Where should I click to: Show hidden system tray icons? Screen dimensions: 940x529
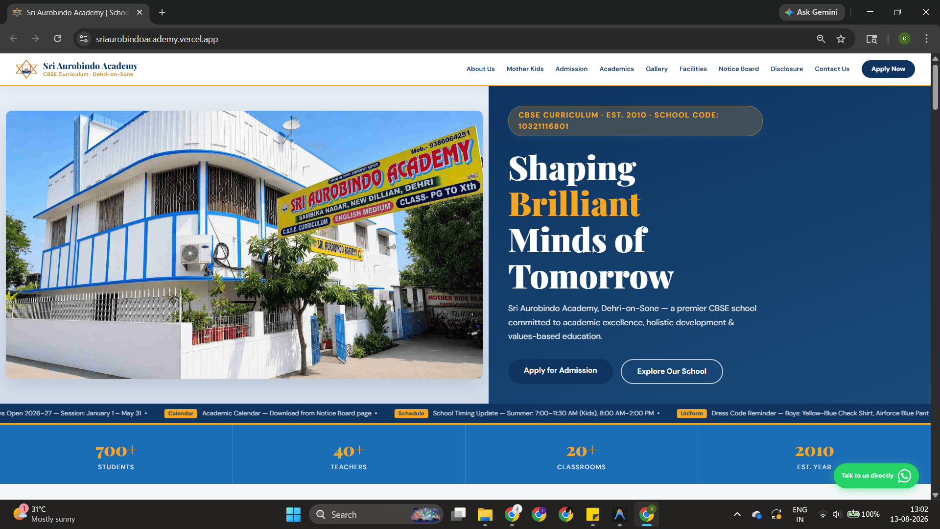tap(737, 514)
